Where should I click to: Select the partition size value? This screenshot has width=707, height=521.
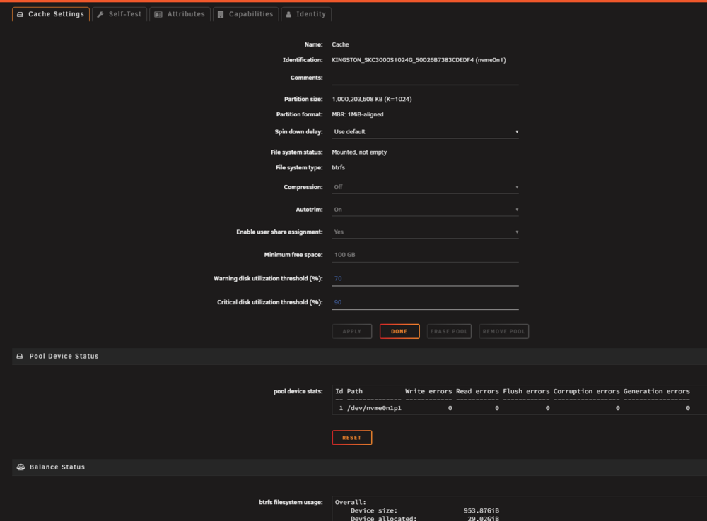pos(372,99)
